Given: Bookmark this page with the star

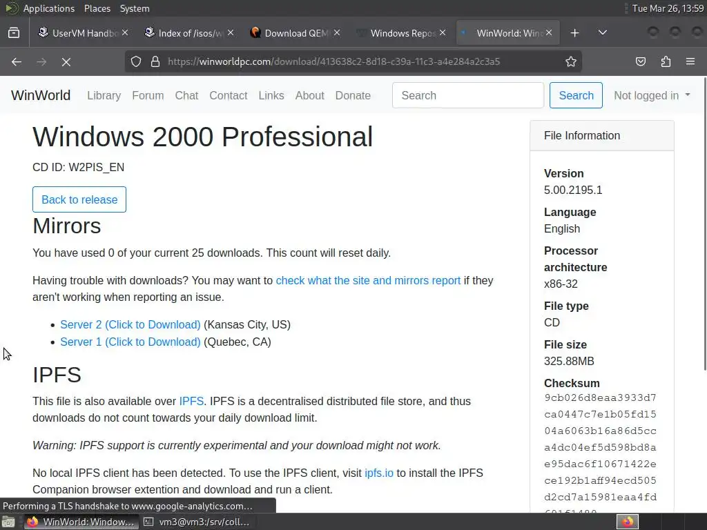Looking at the screenshot, I should (x=571, y=61).
